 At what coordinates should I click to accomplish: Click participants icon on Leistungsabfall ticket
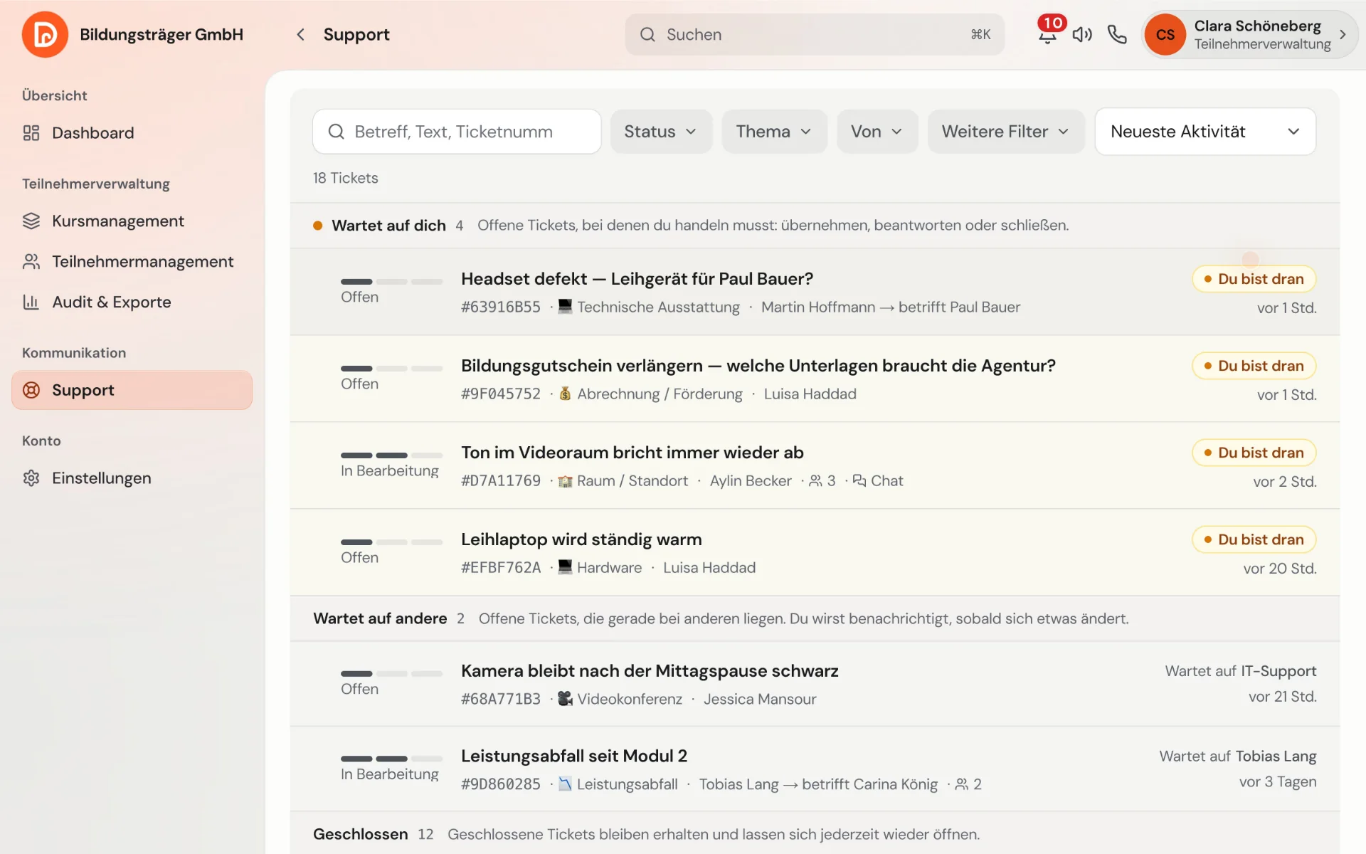click(961, 784)
